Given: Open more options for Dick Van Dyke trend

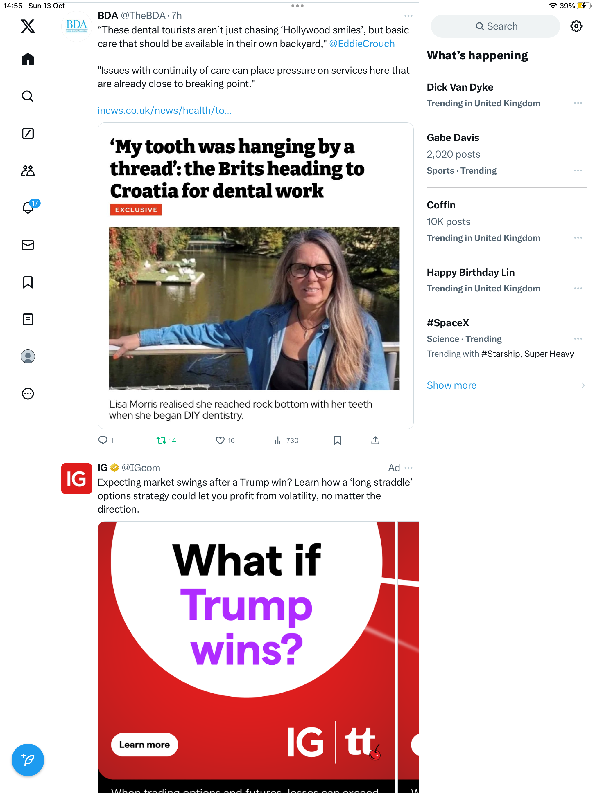Looking at the screenshot, I should [578, 103].
